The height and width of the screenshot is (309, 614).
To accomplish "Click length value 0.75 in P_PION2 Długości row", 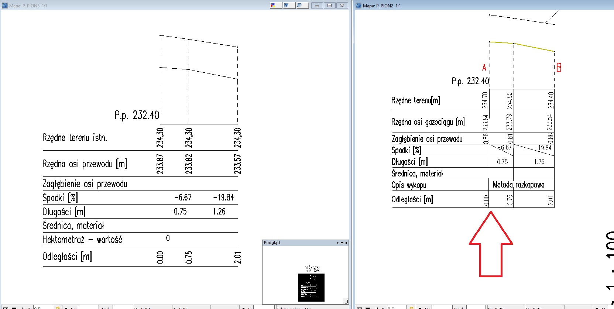I will pyautogui.click(x=502, y=162).
